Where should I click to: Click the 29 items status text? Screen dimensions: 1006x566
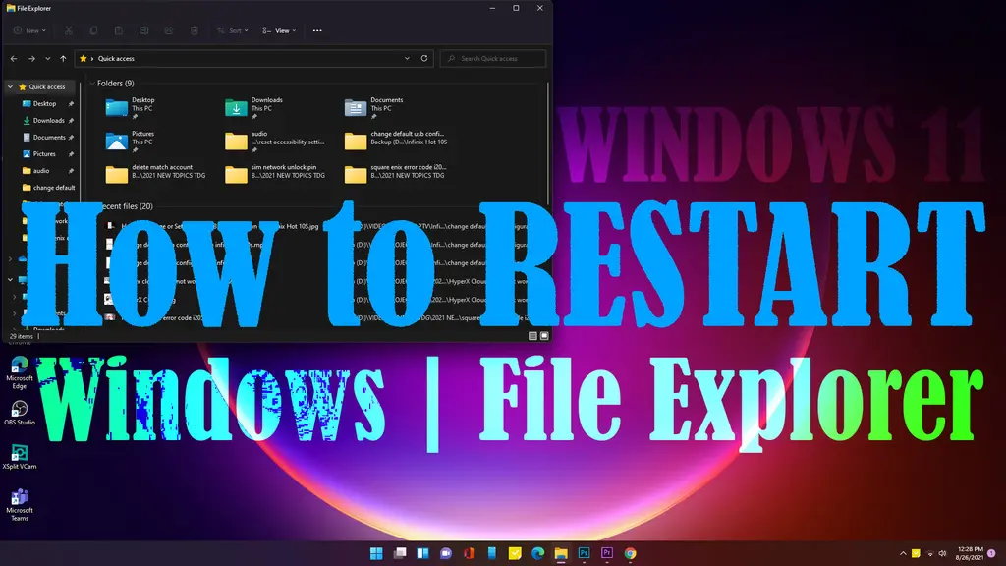pyautogui.click(x=22, y=336)
